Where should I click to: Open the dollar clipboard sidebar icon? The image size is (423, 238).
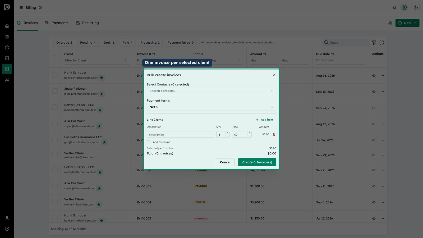[7, 36]
